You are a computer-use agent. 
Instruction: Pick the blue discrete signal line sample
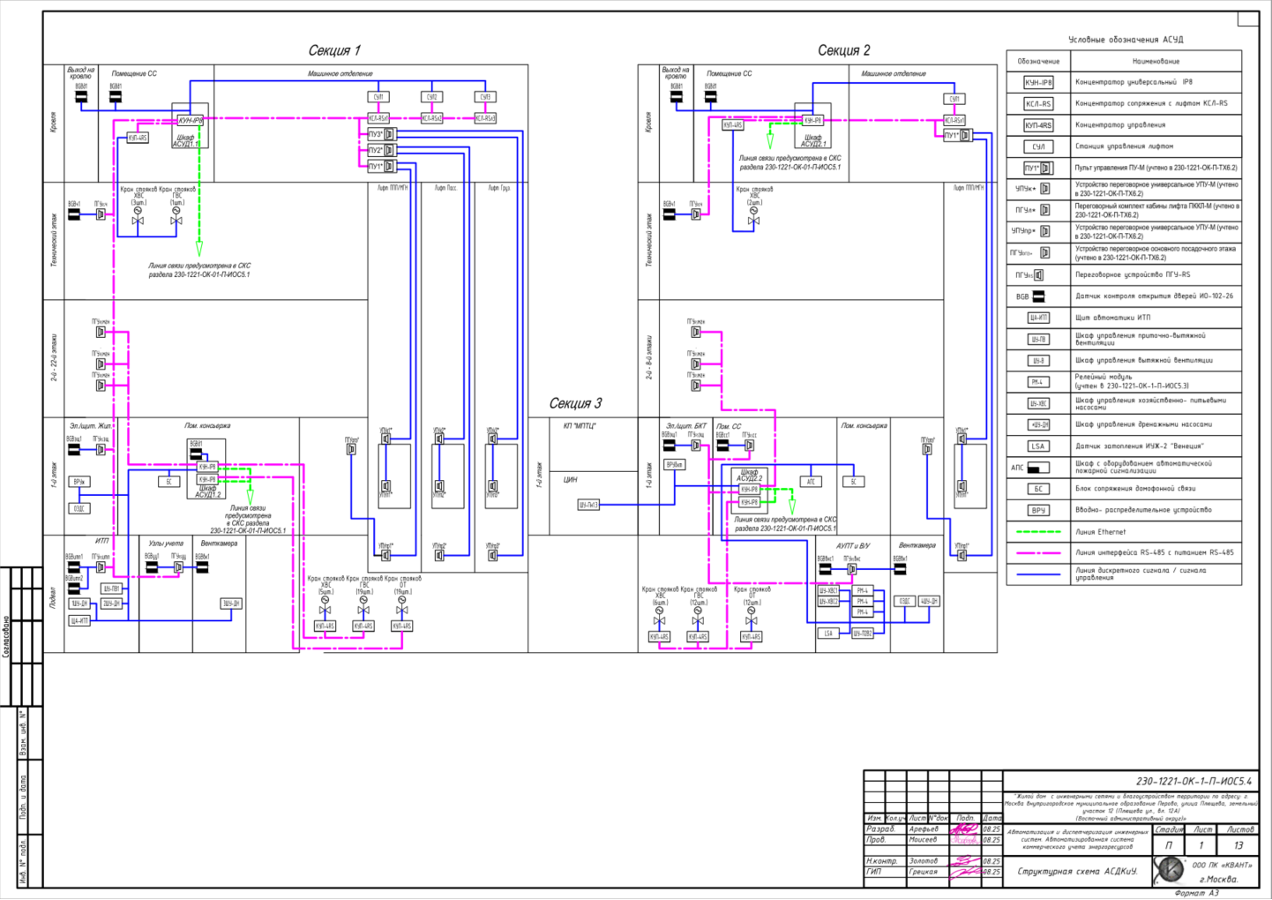pos(1038,574)
